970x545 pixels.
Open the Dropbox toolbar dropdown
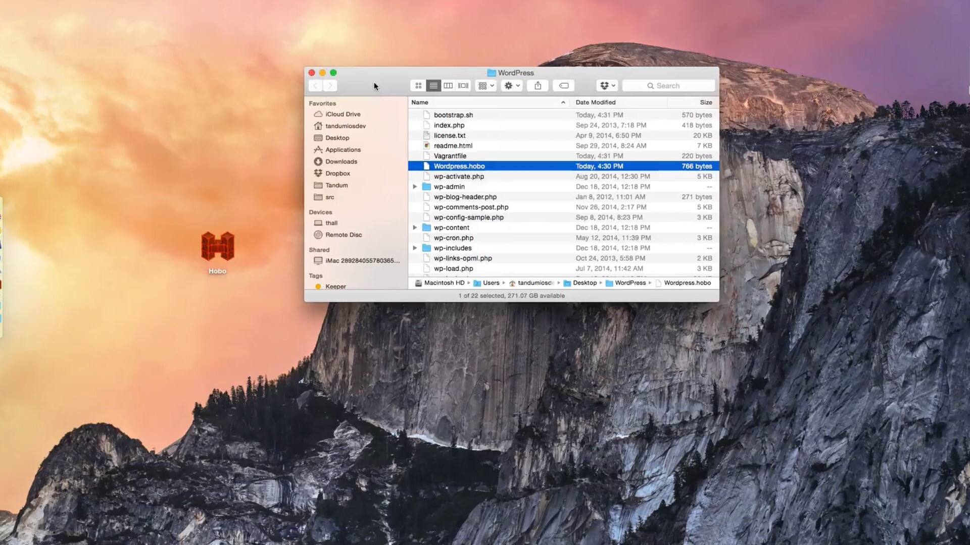pos(607,86)
